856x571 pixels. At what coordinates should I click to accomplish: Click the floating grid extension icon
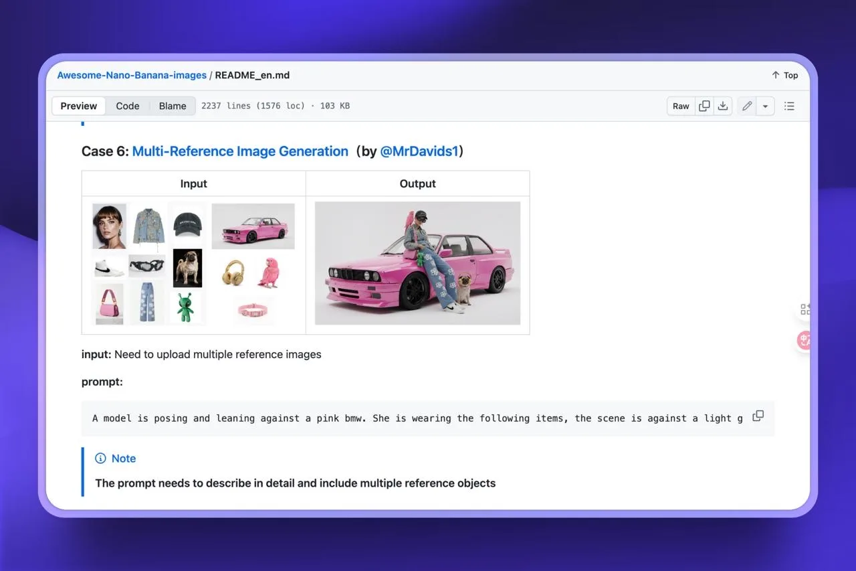click(805, 309)
